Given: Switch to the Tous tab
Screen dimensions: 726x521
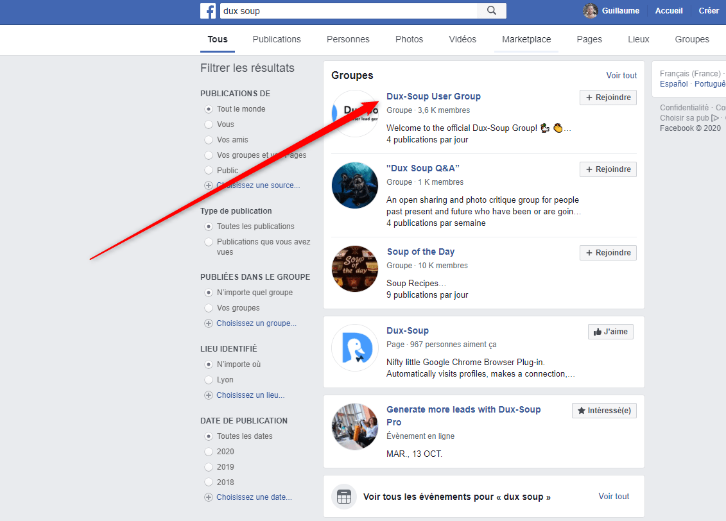Looking at the screenshot, I should tap(218, 39).
